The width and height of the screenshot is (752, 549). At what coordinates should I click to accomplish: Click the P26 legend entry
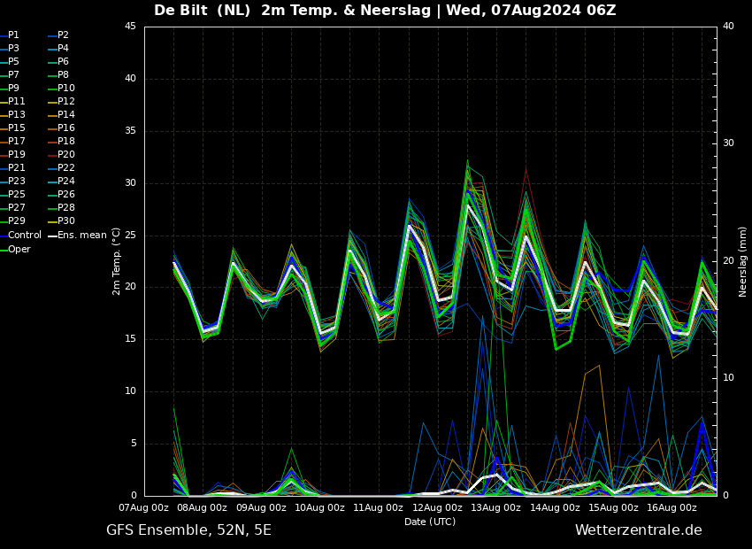click(x=66, y=194)
